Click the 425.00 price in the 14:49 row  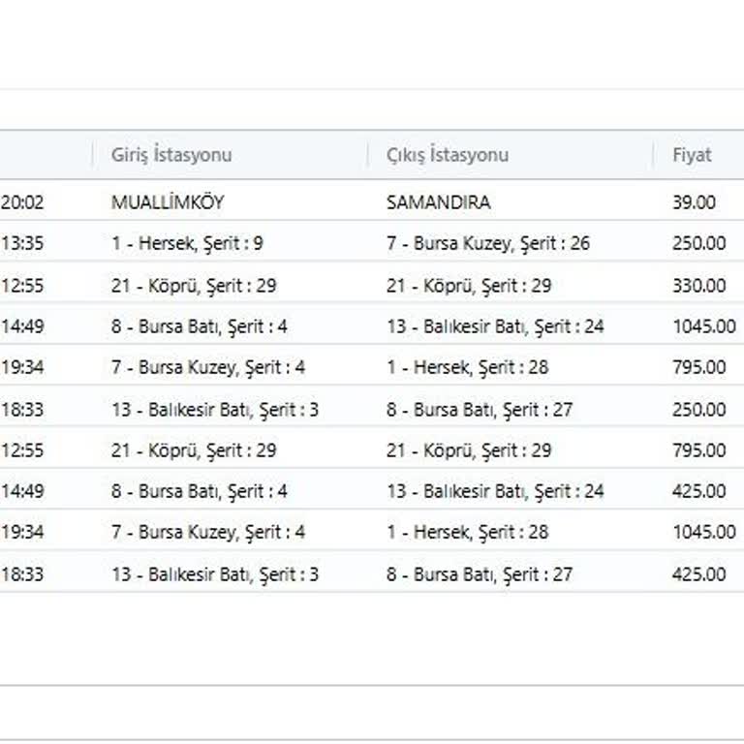(x=698, y=492)
